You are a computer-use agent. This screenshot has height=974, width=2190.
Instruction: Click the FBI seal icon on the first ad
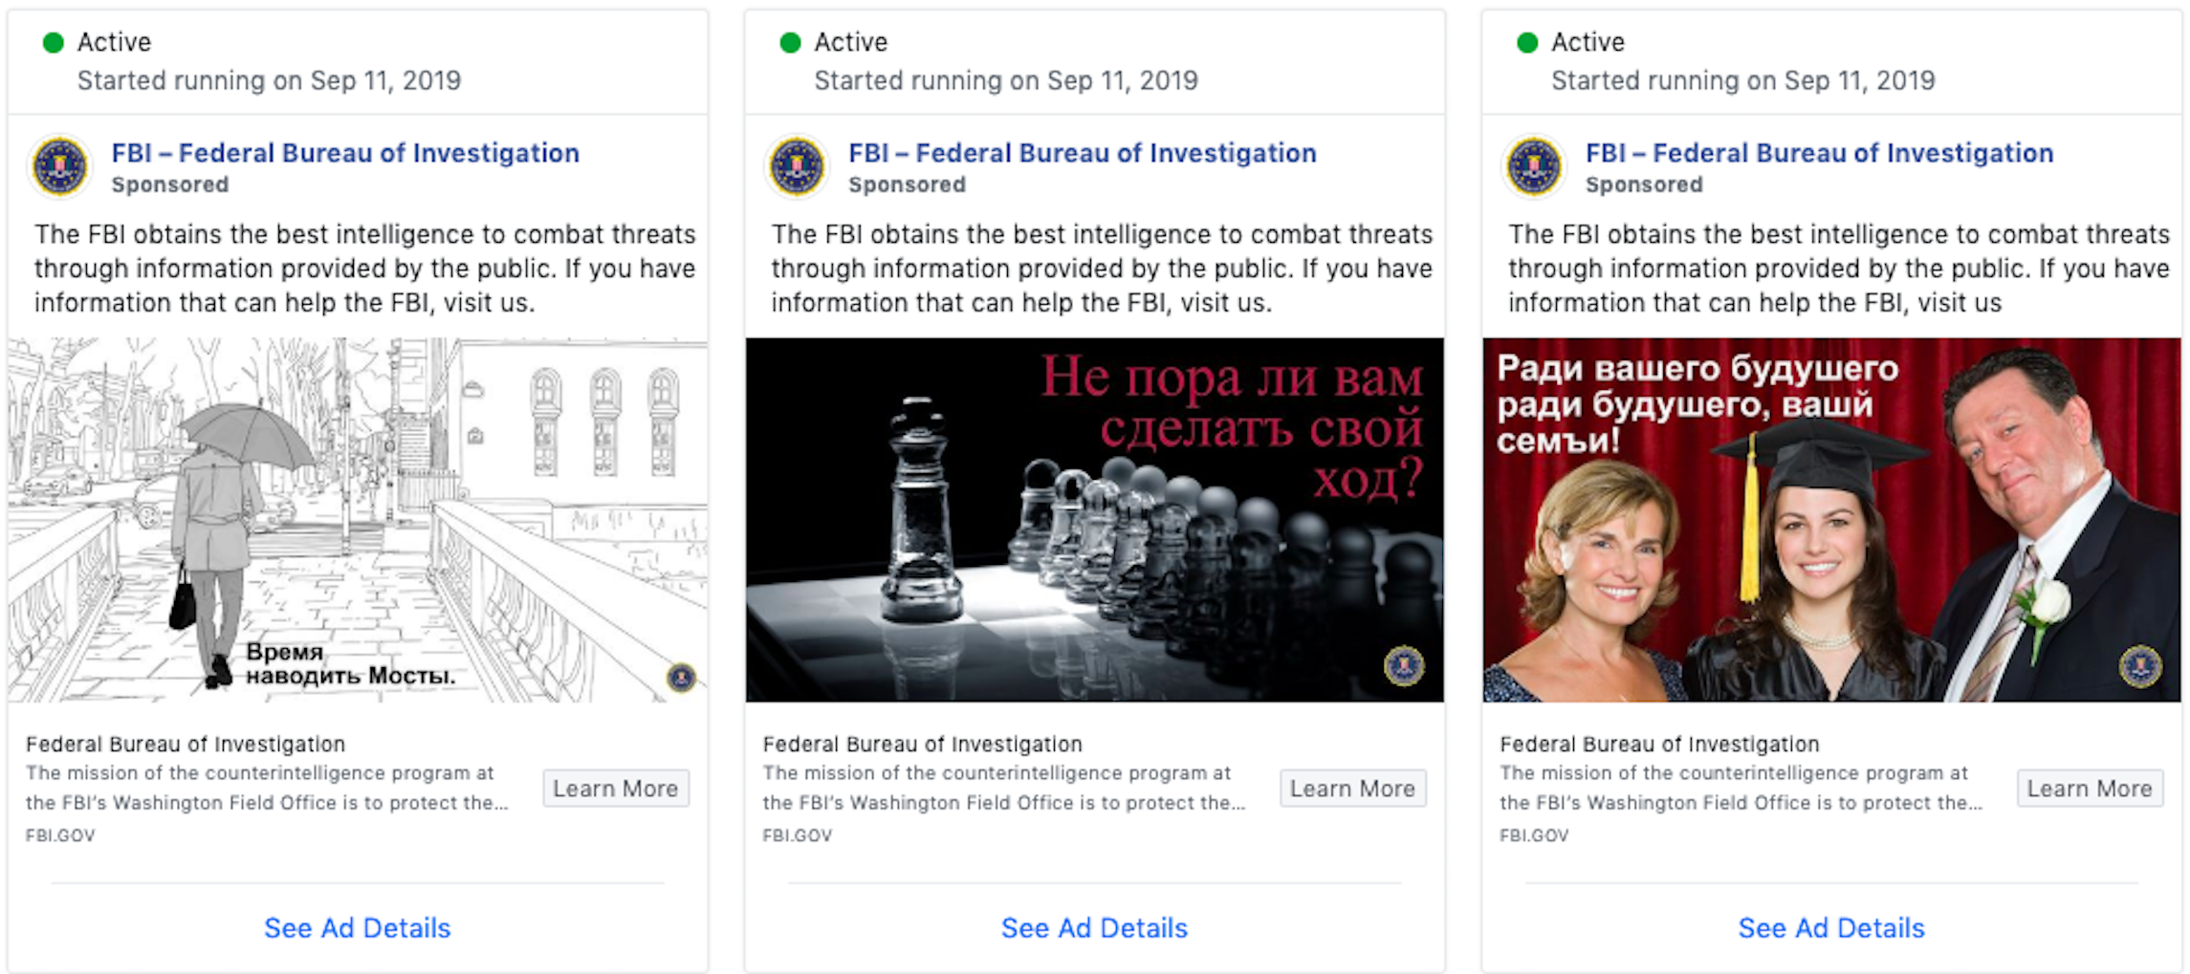click(58, 166)
